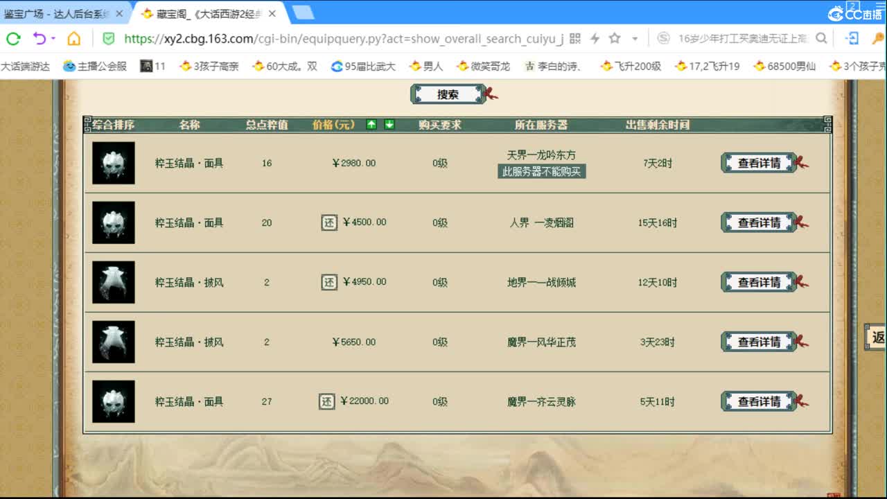The height and width of the screenshot is (499, 887).
Task: Click item name in the ¥5650.00 row
Action: click(189, 342)
